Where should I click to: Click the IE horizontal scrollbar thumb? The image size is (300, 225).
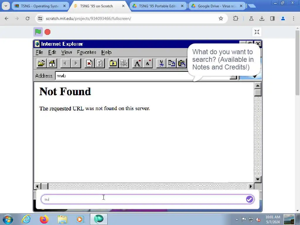[x=45, y=186]
